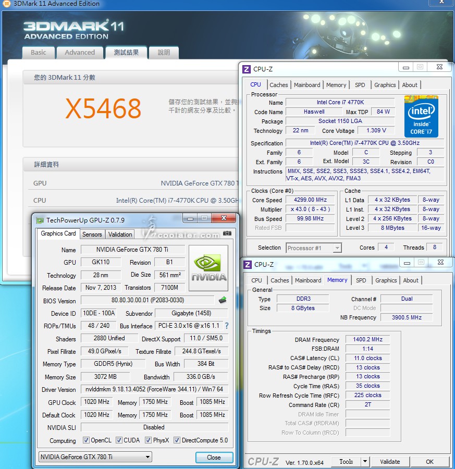Viewport: 455px width, 469px height.
Task: Click the CAS# Latency 11.0 clocks value
Action: click(x=367, y=358)
